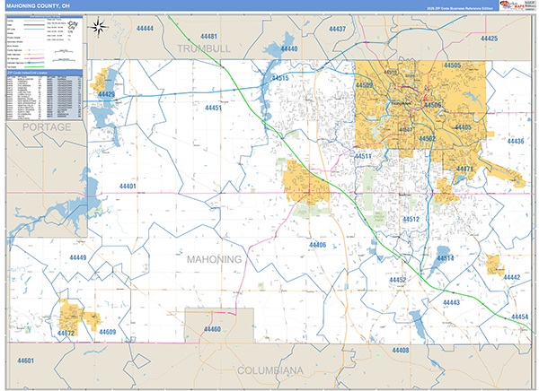This screenshot has width=539, height=391.
Task: Click ZIP code 44401 label
Action: pos(128,187)
